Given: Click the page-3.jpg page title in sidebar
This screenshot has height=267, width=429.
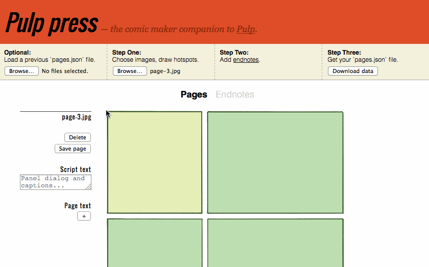Looking at the screenshot, I should [x=77, y=117].
